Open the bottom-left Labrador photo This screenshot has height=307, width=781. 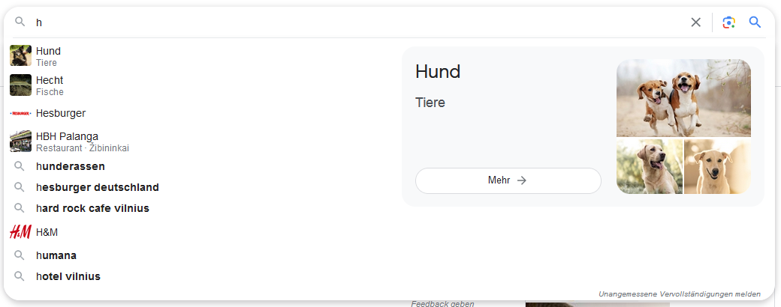(x=649, y=166)
